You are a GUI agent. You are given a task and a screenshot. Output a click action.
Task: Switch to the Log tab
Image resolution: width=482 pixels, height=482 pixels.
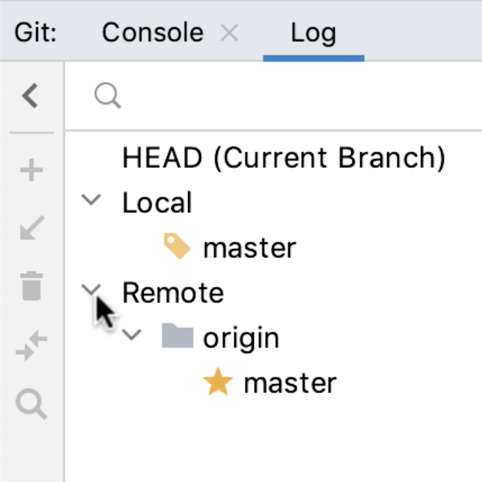[313, 33]
